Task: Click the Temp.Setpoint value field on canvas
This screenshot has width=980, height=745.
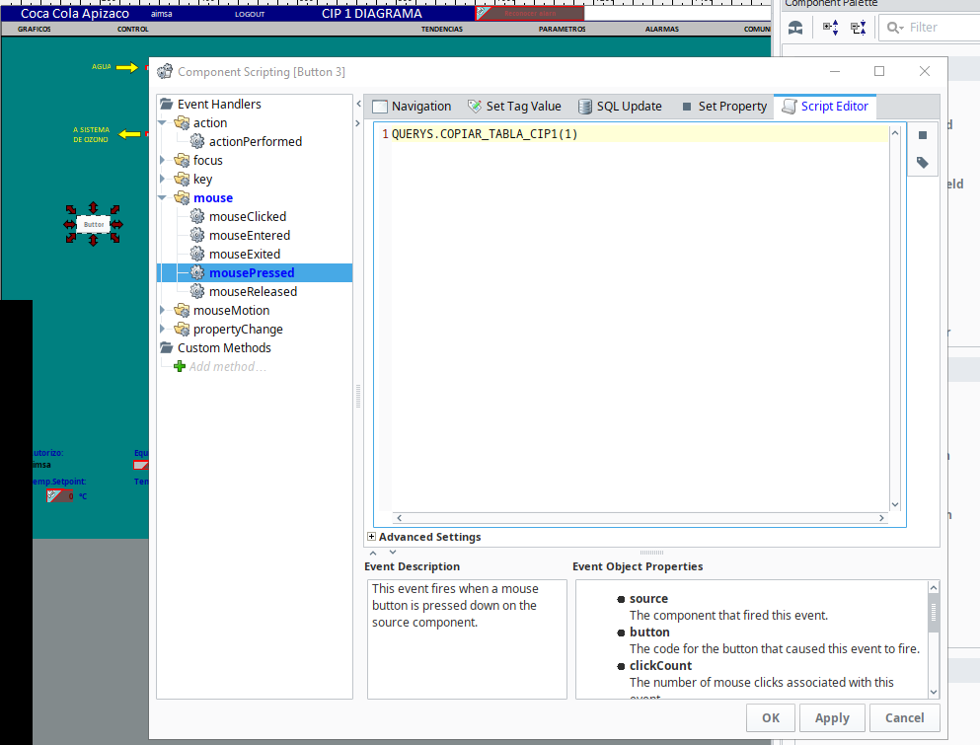Action: click(60, 496)
